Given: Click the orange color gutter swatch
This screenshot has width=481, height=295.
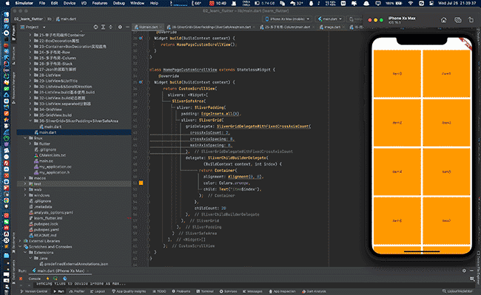Looking at the screenshot, I should 141,183.
